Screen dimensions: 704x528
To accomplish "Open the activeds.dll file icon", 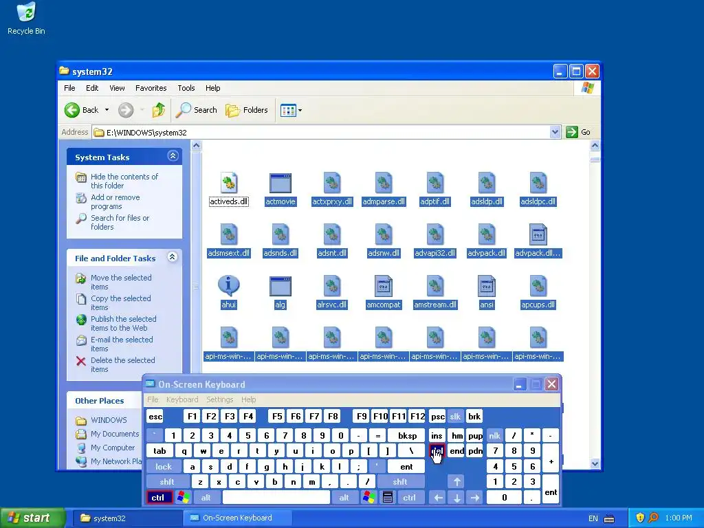I will tap(228, 183).
